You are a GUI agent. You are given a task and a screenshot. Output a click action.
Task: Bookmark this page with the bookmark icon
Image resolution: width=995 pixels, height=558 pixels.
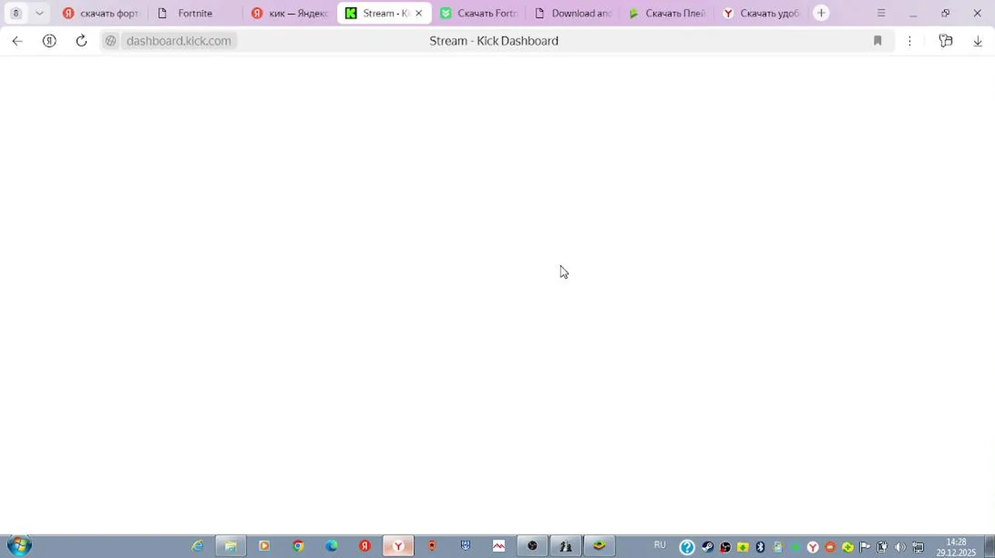[x=877, y=41]
